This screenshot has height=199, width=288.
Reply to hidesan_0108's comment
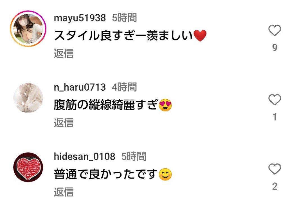click(x=64, y=192)
